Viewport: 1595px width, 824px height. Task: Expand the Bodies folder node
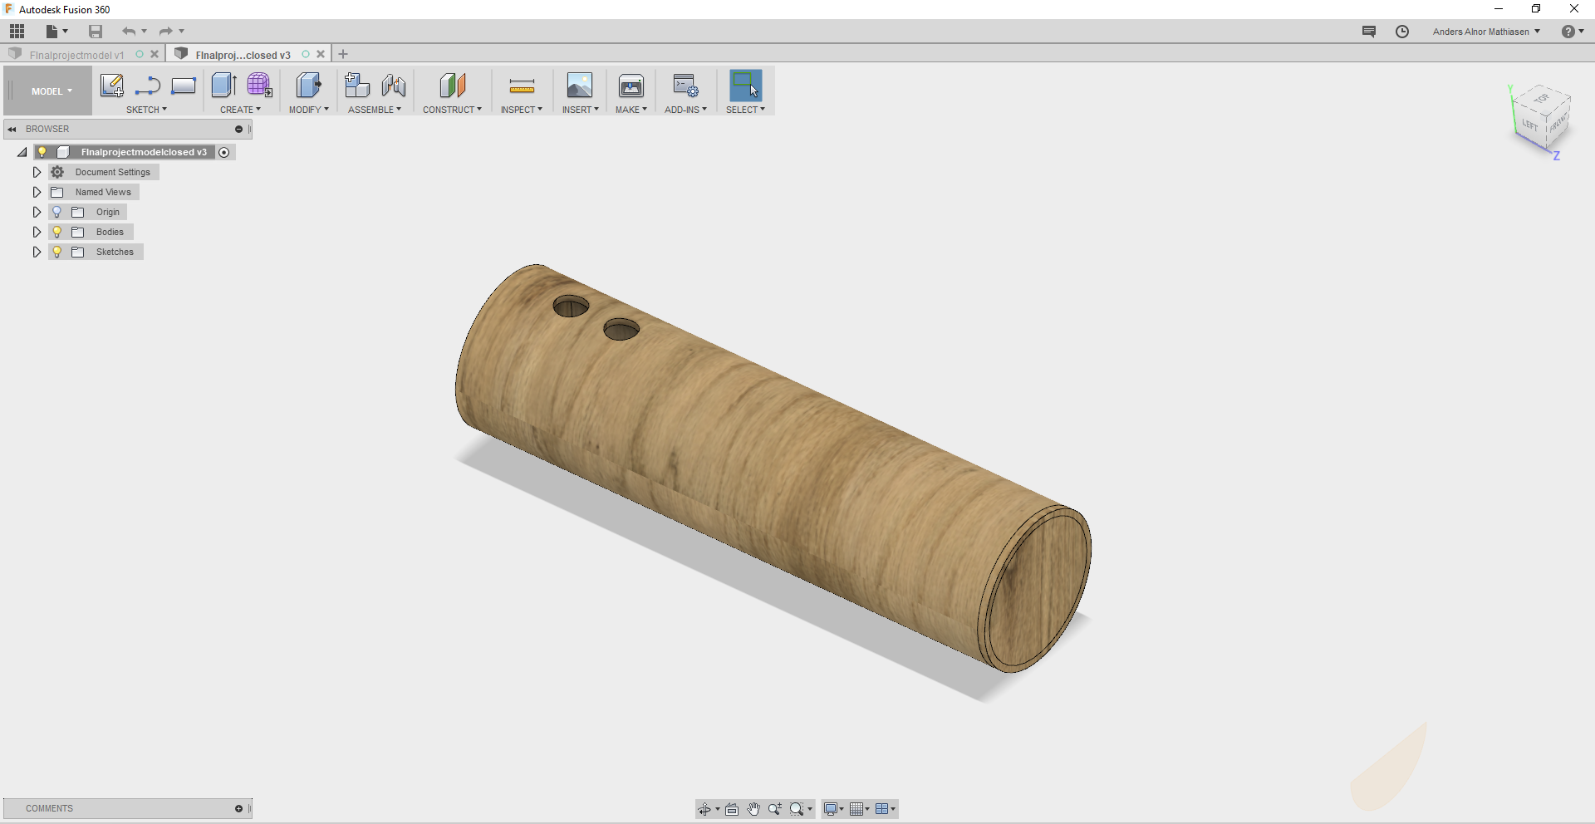[x=37, y=232]
